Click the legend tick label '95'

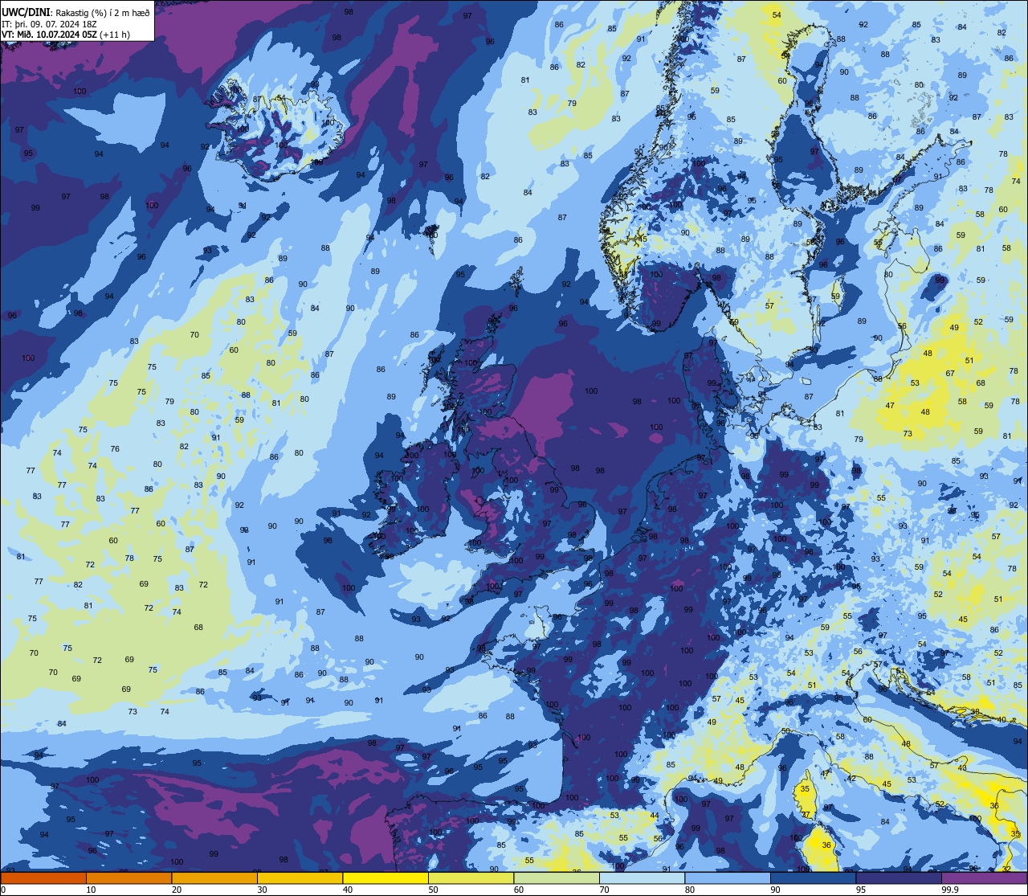point(862,890)
